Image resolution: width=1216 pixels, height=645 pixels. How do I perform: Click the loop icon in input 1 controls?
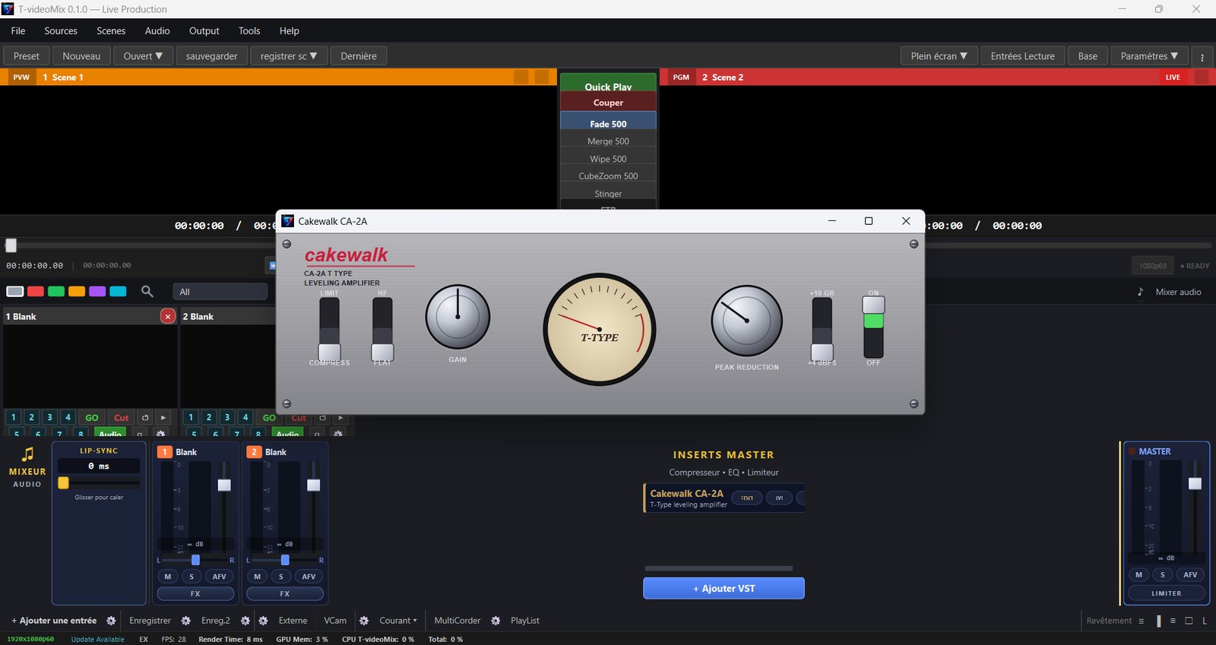[x=144, y=417]
